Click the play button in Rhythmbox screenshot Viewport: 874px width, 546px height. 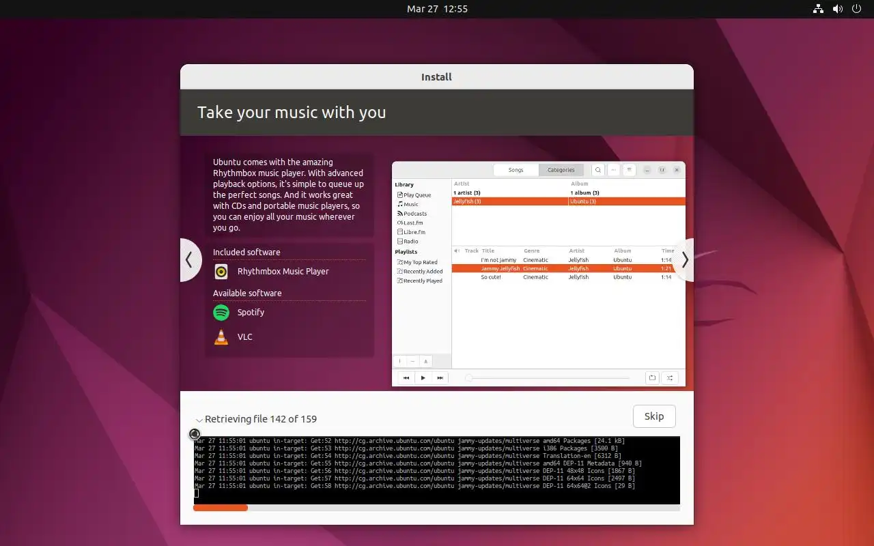[423, 377]
